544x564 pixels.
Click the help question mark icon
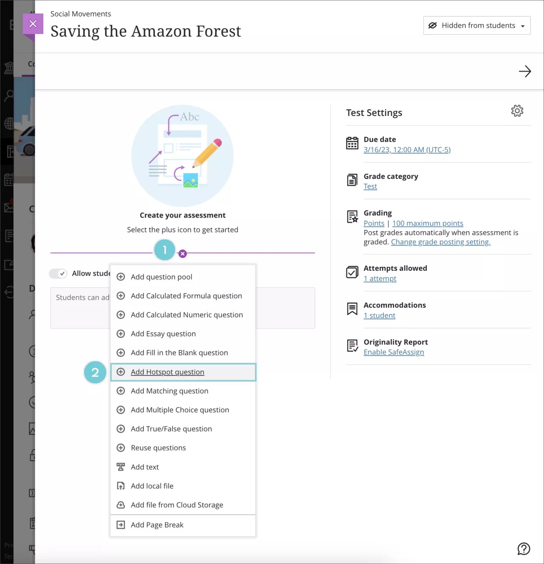[x=524, y=549]
